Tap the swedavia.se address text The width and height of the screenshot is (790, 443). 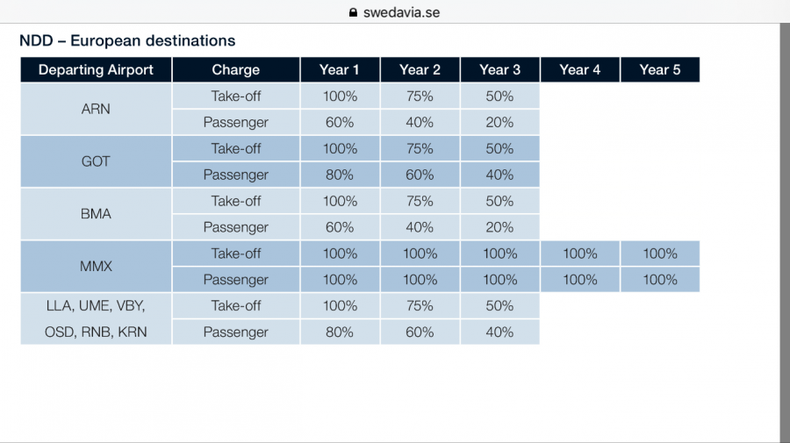tap(401, 12)
